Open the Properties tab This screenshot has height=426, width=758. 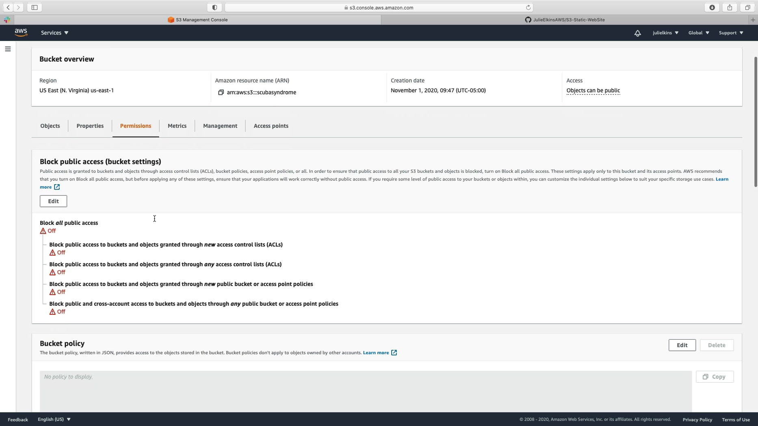[x=90, y=126]
